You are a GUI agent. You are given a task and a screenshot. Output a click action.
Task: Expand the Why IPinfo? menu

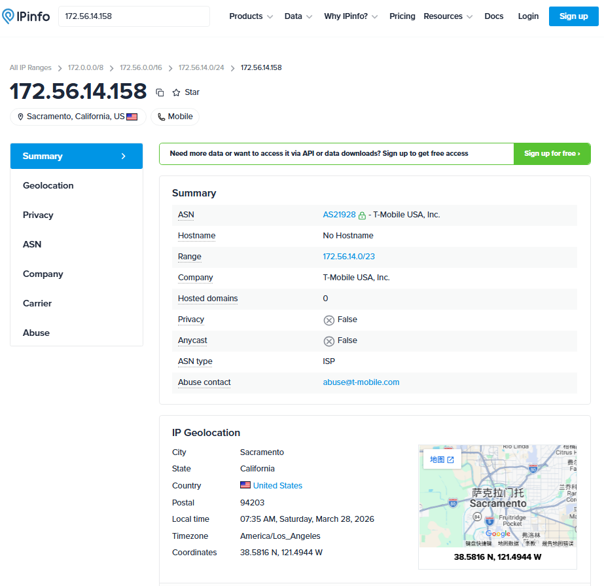pyautogui.click(x=351, y=16)
